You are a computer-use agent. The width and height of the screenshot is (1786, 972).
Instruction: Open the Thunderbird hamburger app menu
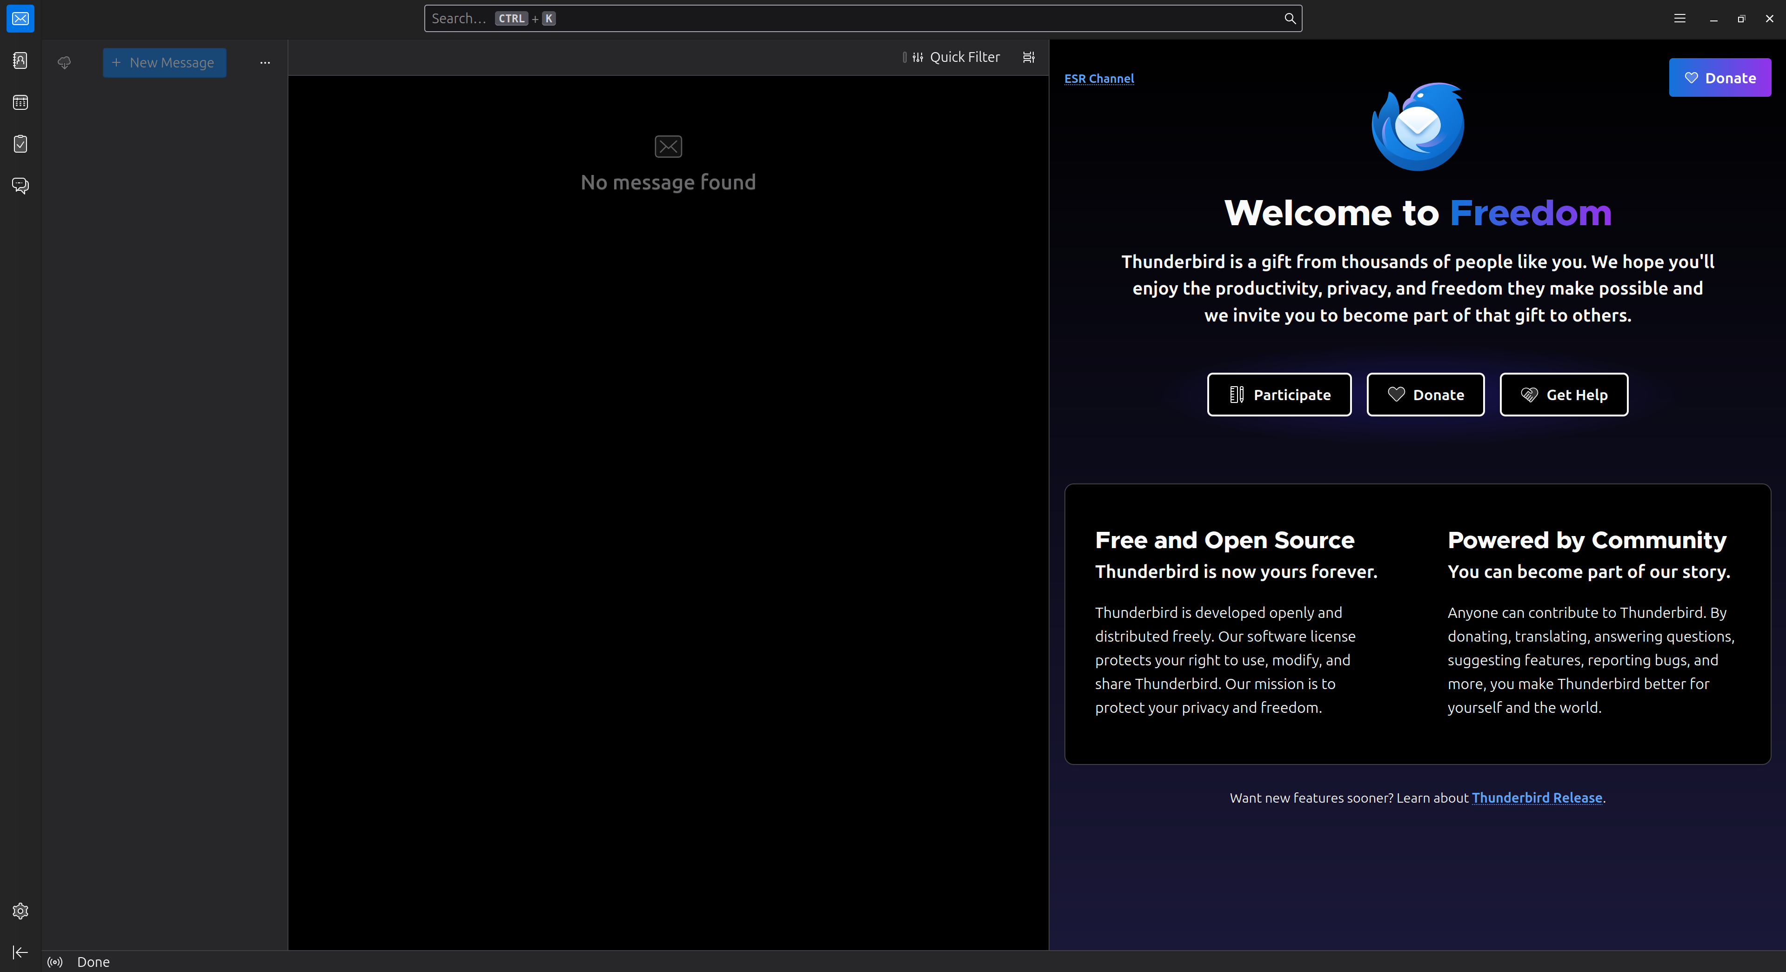click(x=1679, y=19)
